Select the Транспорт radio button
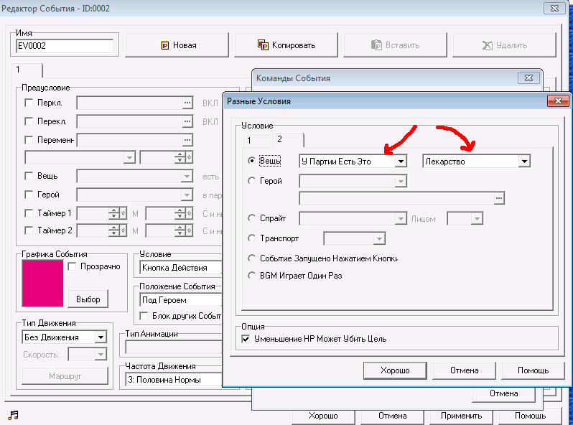This screenshot has height=425, width=573. pos(251,238)
